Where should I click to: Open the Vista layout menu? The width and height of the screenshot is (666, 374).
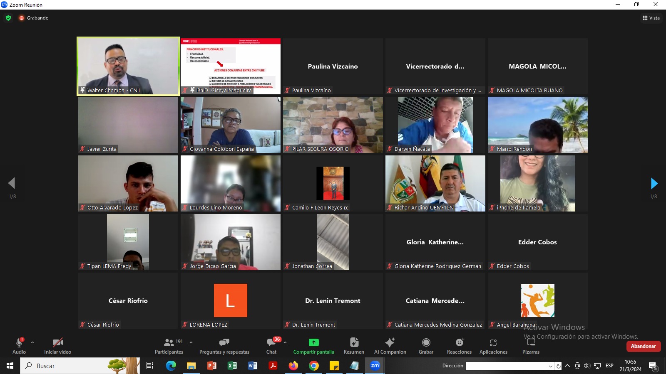click(x=651, y=18)
